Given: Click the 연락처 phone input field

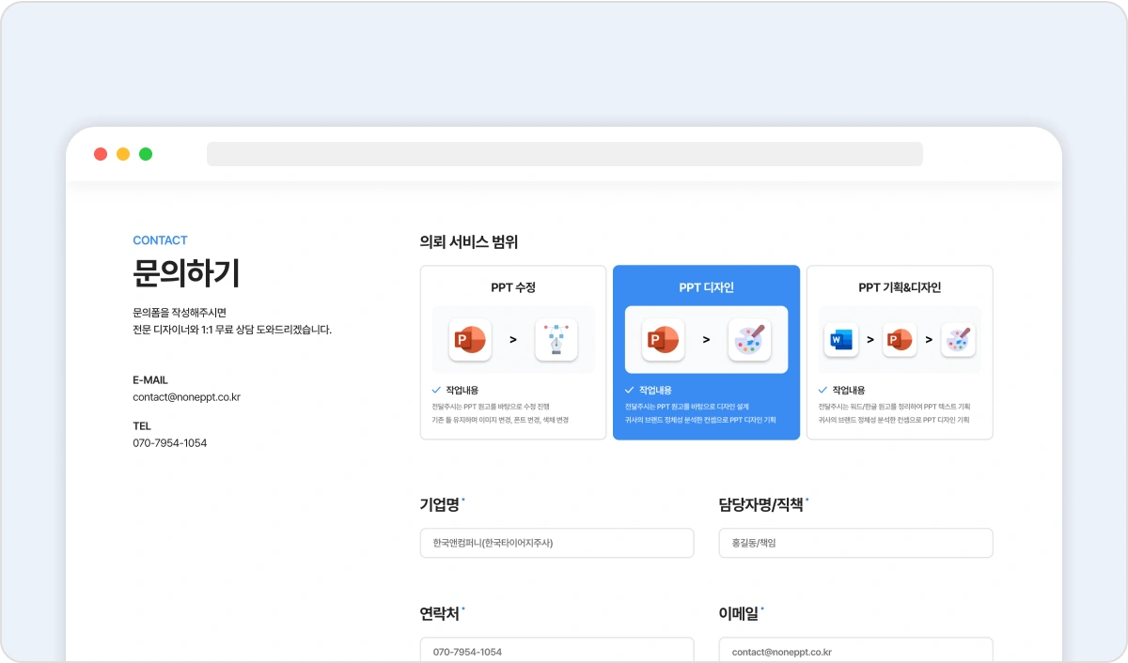Looking at the screenshot, I should (x=556, y=651).
